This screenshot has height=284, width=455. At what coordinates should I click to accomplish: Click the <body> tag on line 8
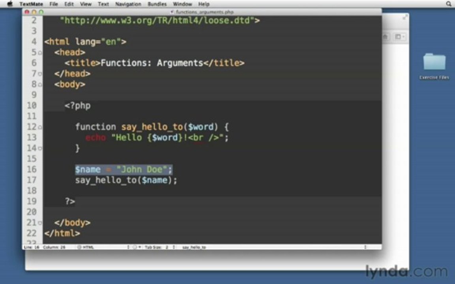tap(70, 84)
